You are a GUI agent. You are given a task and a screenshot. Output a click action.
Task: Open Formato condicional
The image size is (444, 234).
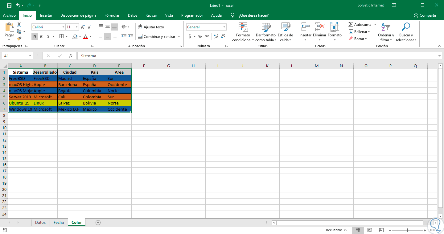[243, 33]
